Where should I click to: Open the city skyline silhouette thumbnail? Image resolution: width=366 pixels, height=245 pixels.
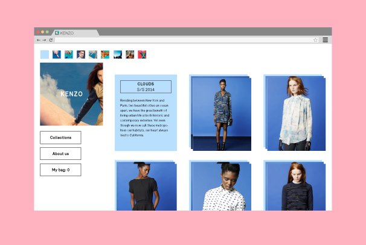tap(118, 54)
